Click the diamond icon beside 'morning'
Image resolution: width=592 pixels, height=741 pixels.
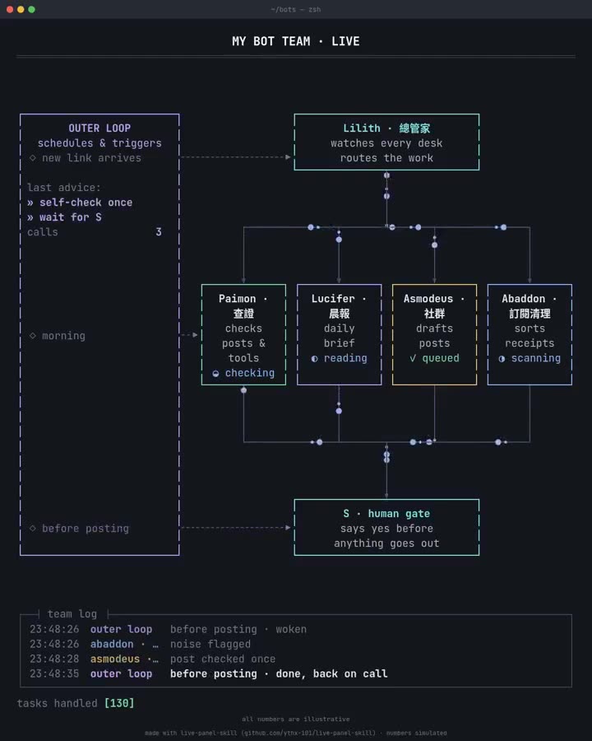point(33,336)
